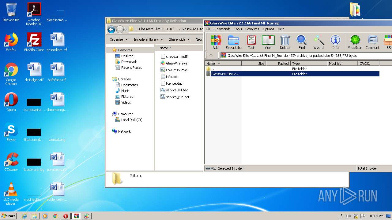Select GlassWire Elite folder in archive
Image resolution: width=392 pixels, height=220 pixels.
[x=292, y=74]
